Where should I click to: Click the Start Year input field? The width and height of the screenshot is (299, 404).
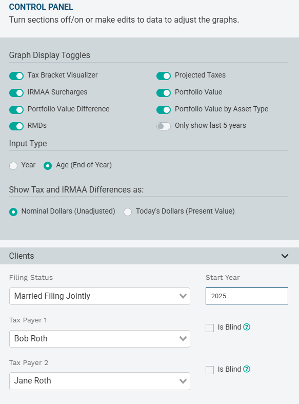(247, 296)
